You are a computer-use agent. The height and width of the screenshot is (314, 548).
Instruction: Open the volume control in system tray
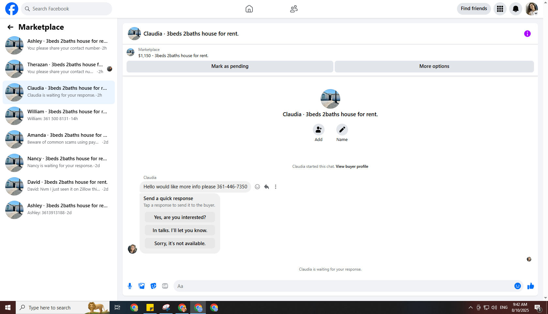click(494, 307)
